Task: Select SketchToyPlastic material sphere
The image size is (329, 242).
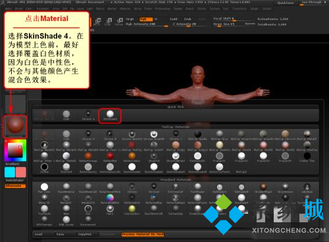Action: click(219, 168)
